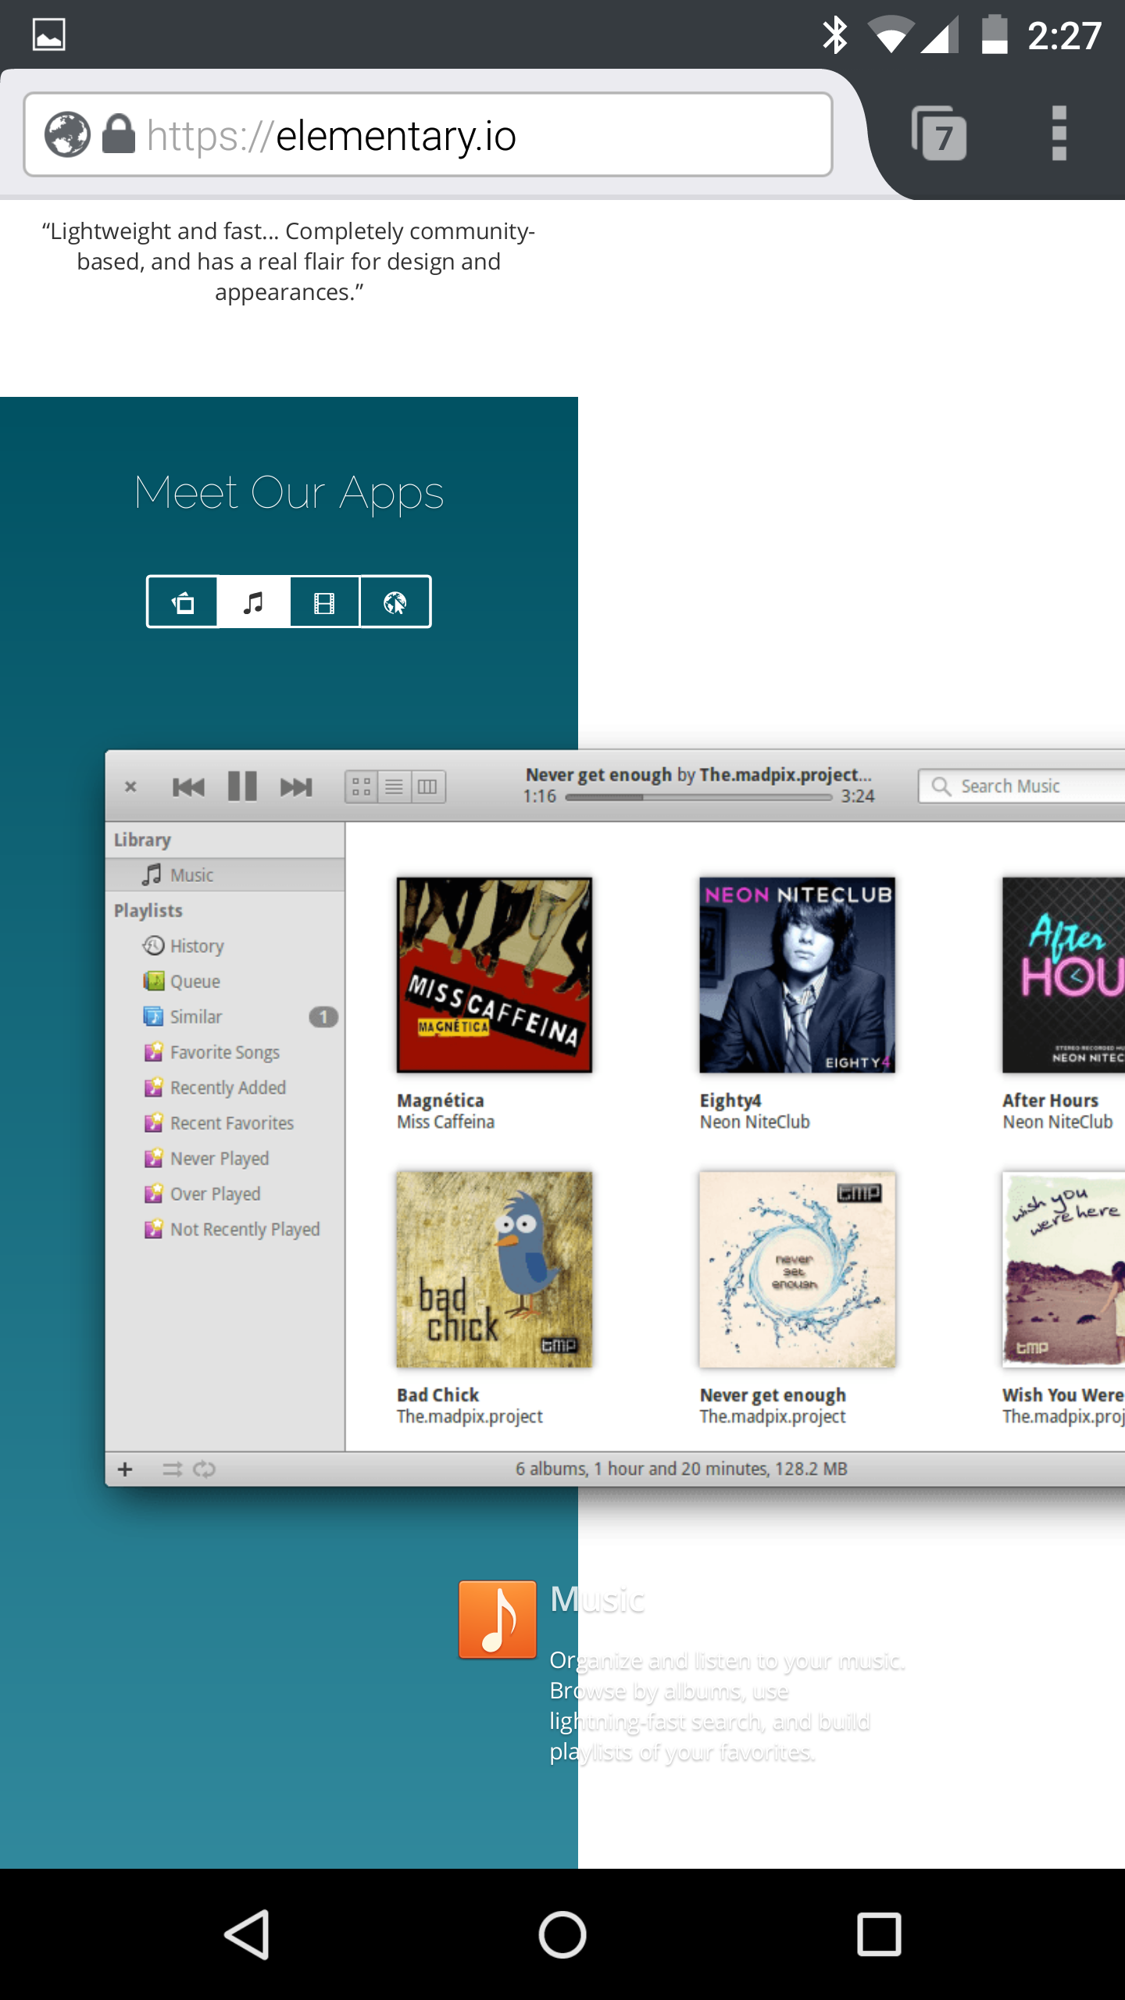Select Music in the Library sidebar
Image resolution: width=1125 pixels, height=2000 pixels.
click(225, 875)
